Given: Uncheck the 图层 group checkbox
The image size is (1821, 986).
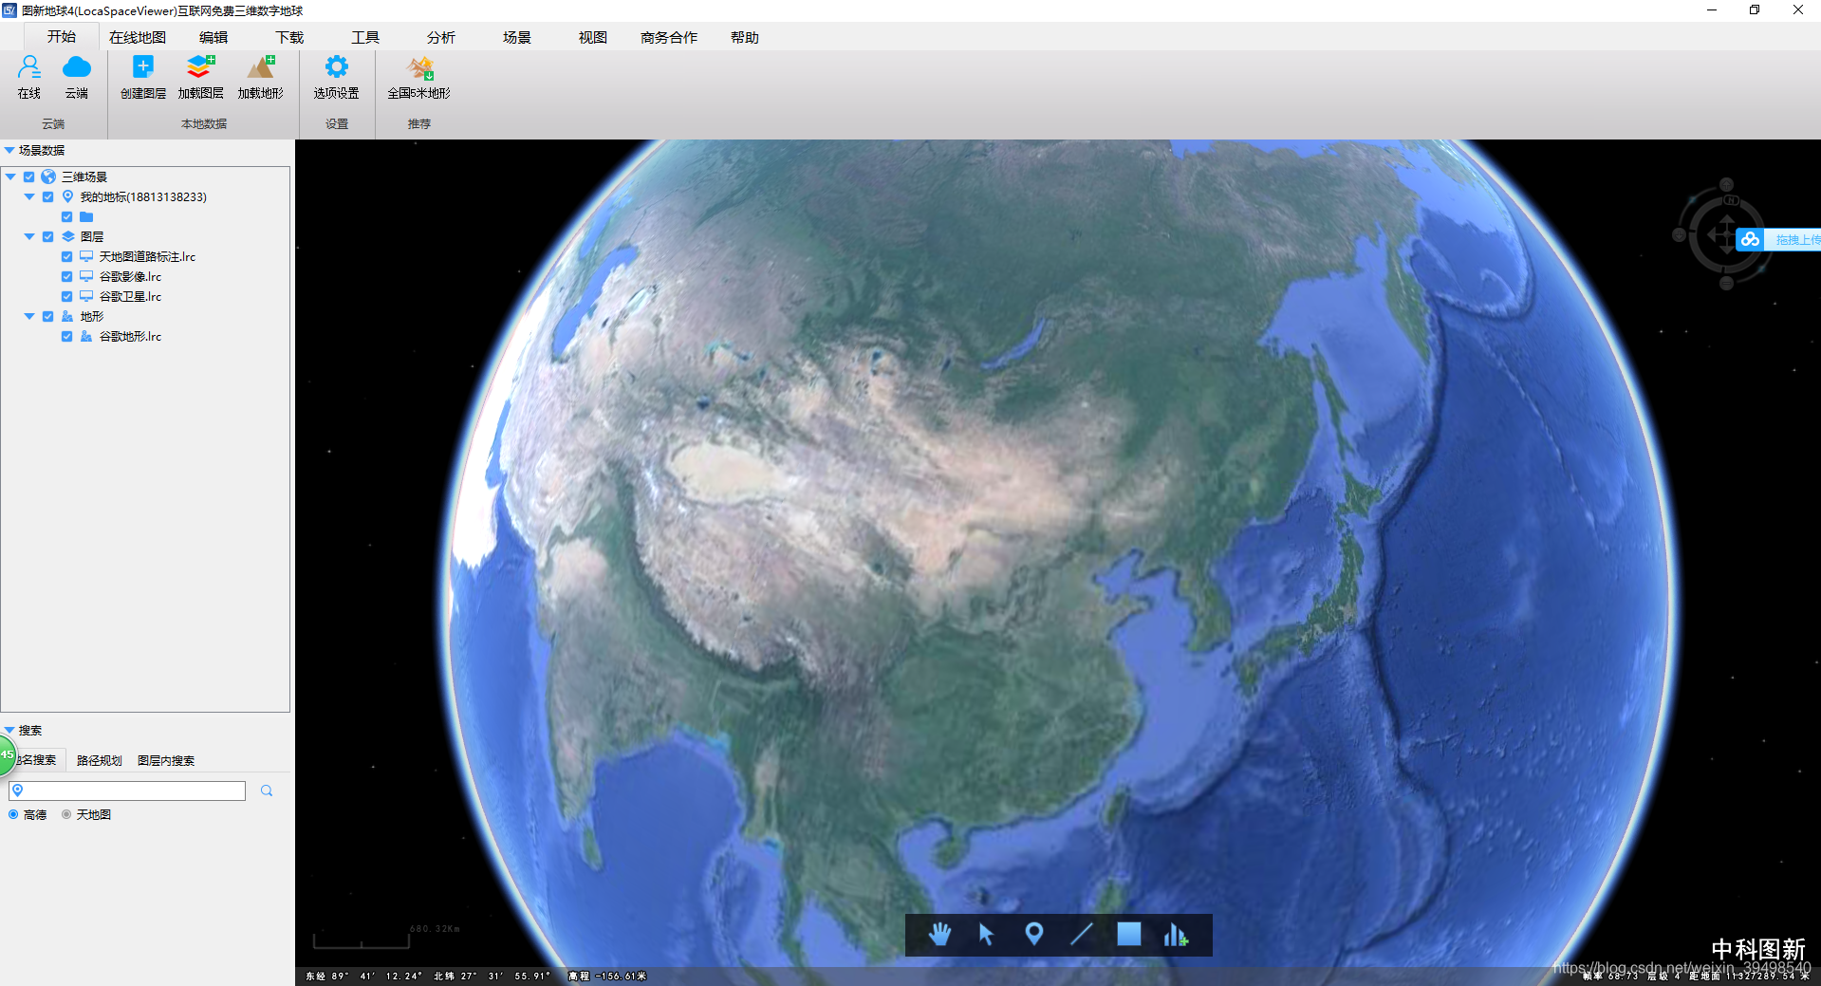Looking at the screenshot, I should 48,236.
